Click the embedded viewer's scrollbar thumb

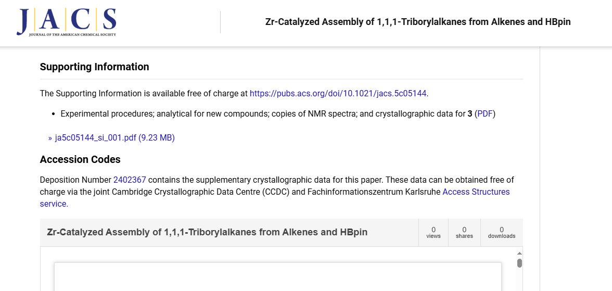pyautogui.click(x=519, y=263)
